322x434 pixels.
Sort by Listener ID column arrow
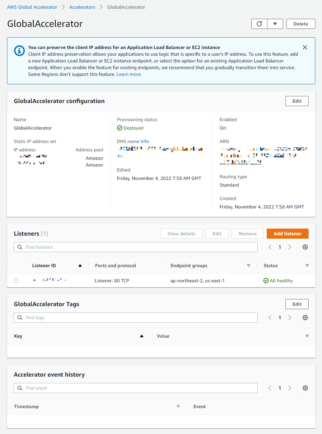(x=80, y=266)
